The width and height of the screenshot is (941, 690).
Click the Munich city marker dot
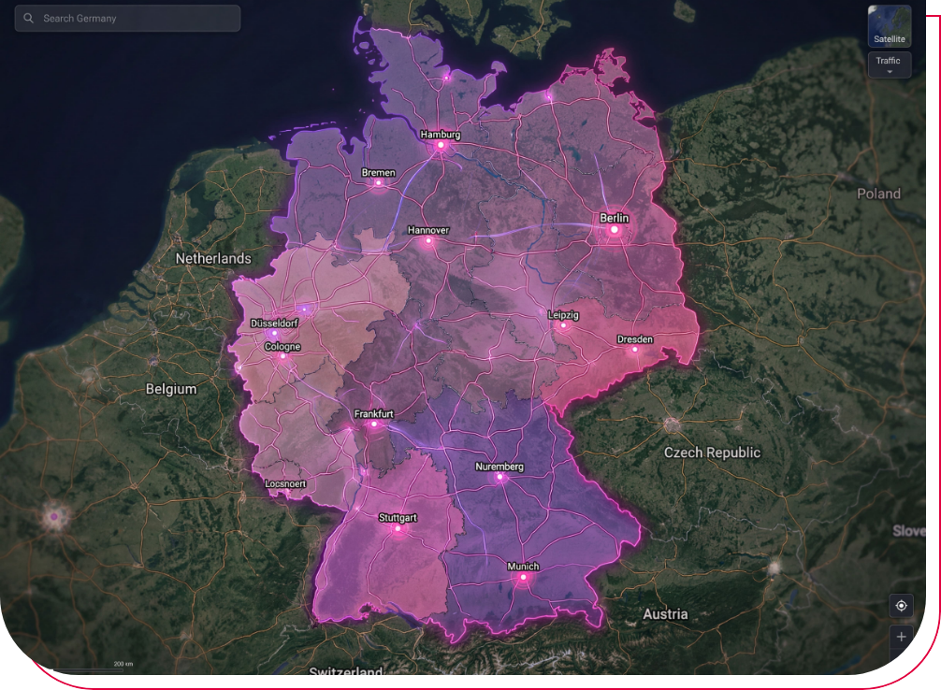524,578
